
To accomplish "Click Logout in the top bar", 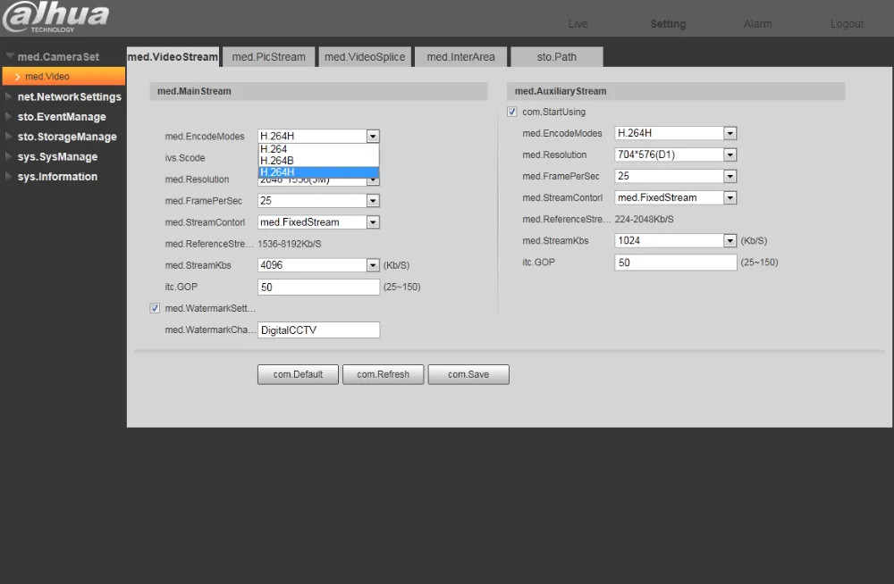I will tap(847, 24).
